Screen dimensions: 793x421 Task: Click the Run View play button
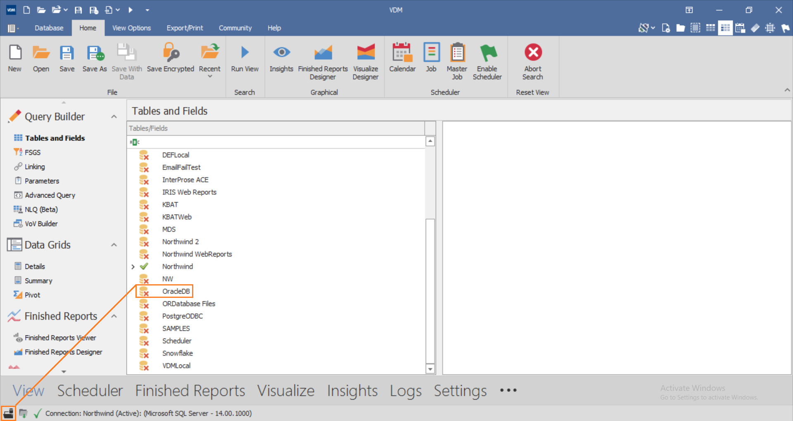coord(245,58)
